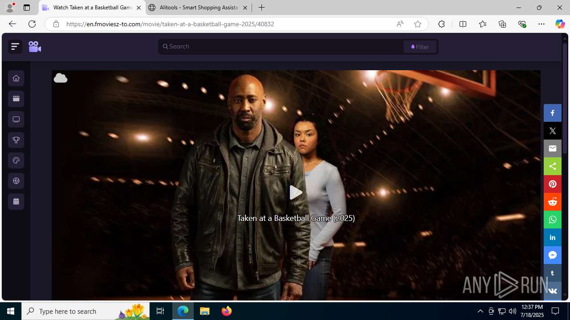Open Task View on taskbar

click(x=160, y=311)
